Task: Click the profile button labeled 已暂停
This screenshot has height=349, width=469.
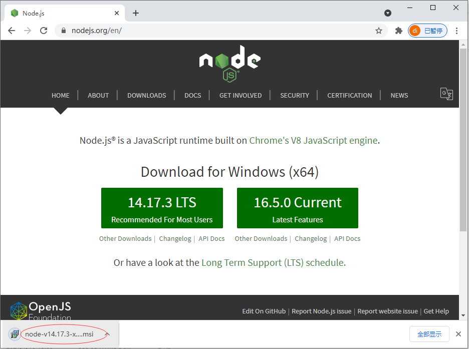Action: point(428,31)
